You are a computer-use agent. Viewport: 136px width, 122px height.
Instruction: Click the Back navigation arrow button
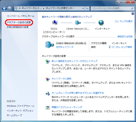4,8
